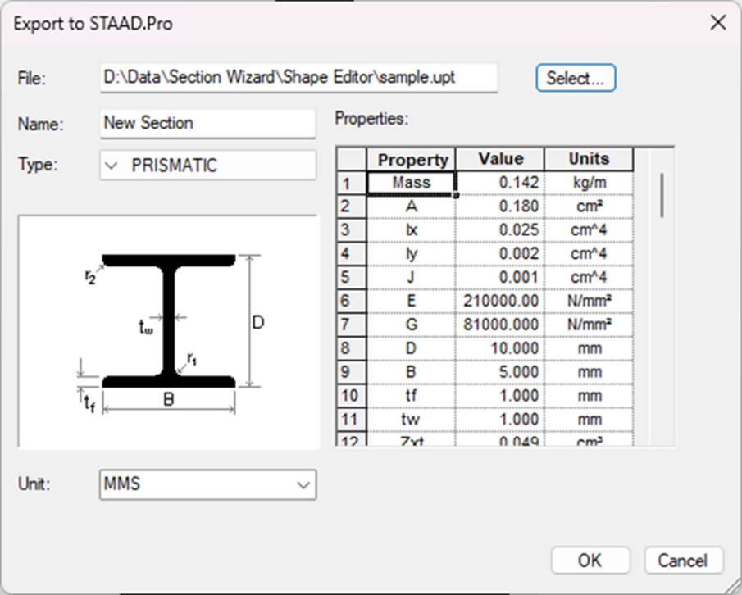Select the tf property cell

[x=412, y=395]
